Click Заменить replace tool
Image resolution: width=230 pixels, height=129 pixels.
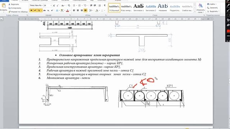click(212, 8)
